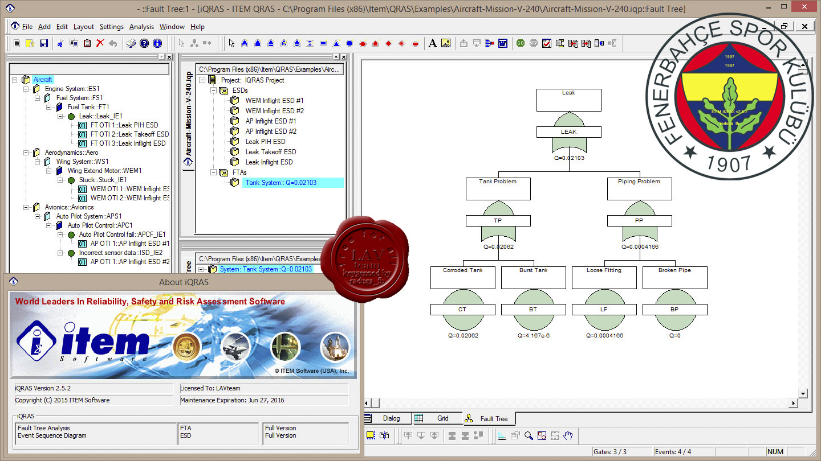Select FT OTI 1::Leak PIH ESD

pos(124,125)
